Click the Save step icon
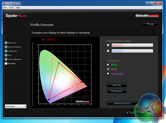The image size is (166, 123). [x=6, y=55]
